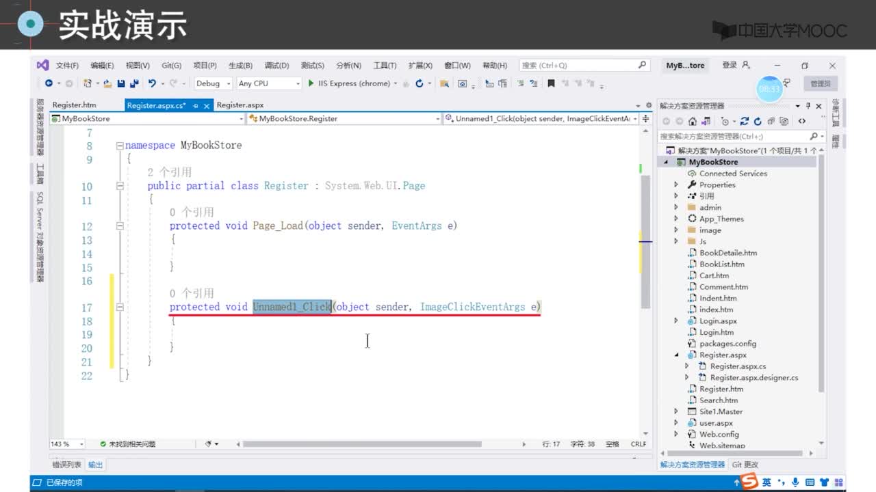Open the 调试(D) menu

[x=276, y=66]
